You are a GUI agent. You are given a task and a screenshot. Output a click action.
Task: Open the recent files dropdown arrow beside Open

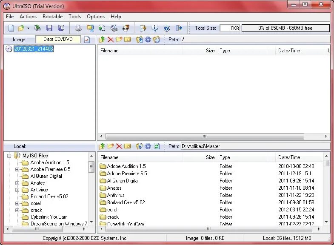click(28, 28)
